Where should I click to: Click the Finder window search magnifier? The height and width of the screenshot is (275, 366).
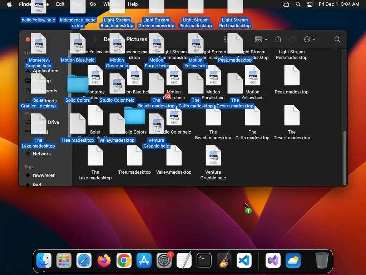click(x=337, y=39)
